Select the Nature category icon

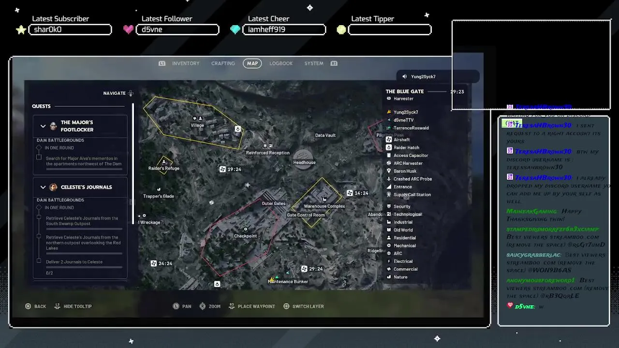pyautogui.click(x=389, y=277)
